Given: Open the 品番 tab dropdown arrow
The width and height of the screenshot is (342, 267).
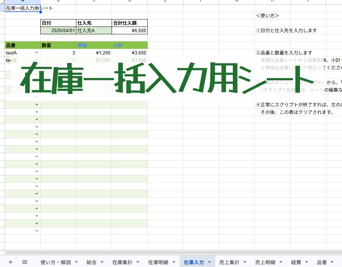Looking at the screenshot, I should pyautogui.click(x=332, y=262).
